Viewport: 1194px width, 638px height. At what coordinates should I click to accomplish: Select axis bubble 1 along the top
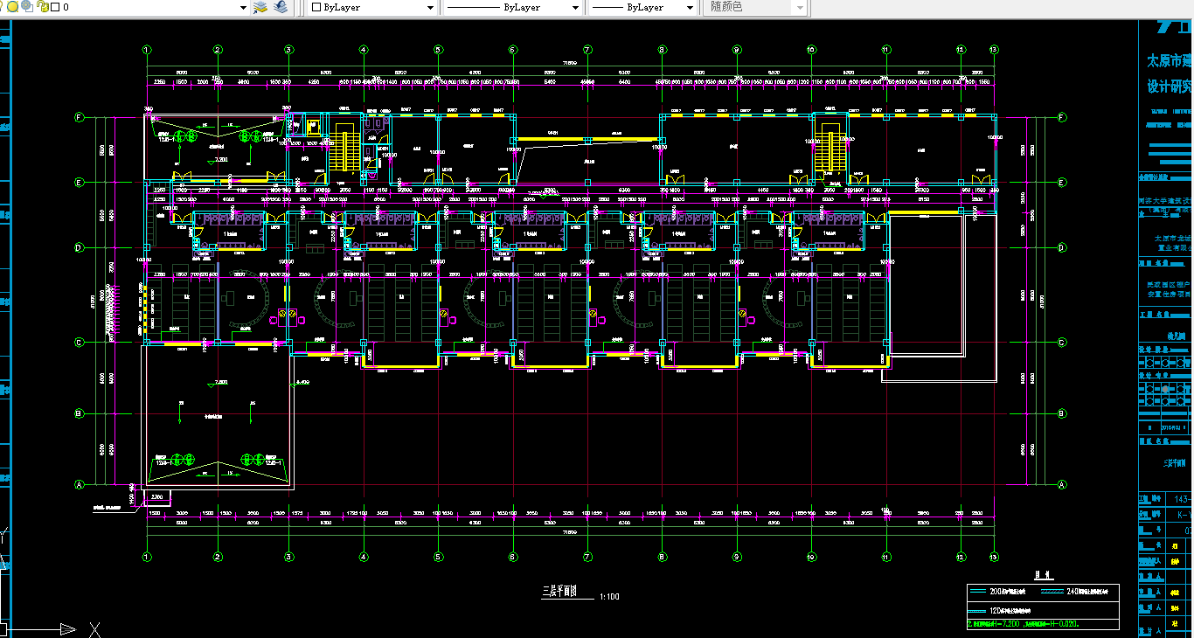point(147,50)
